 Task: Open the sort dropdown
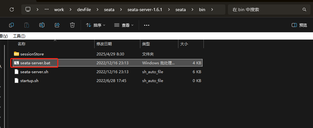click(x=96, y=25)
